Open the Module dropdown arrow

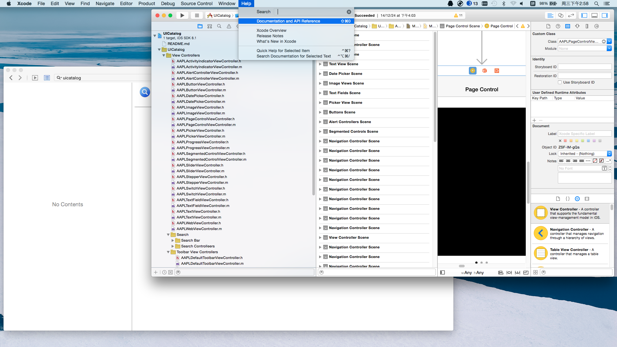coord(609,49)
